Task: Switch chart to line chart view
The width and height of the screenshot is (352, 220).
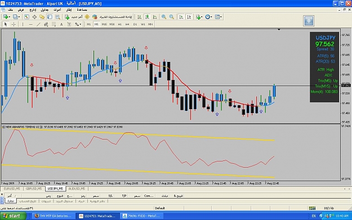Action: pos(155,17)
